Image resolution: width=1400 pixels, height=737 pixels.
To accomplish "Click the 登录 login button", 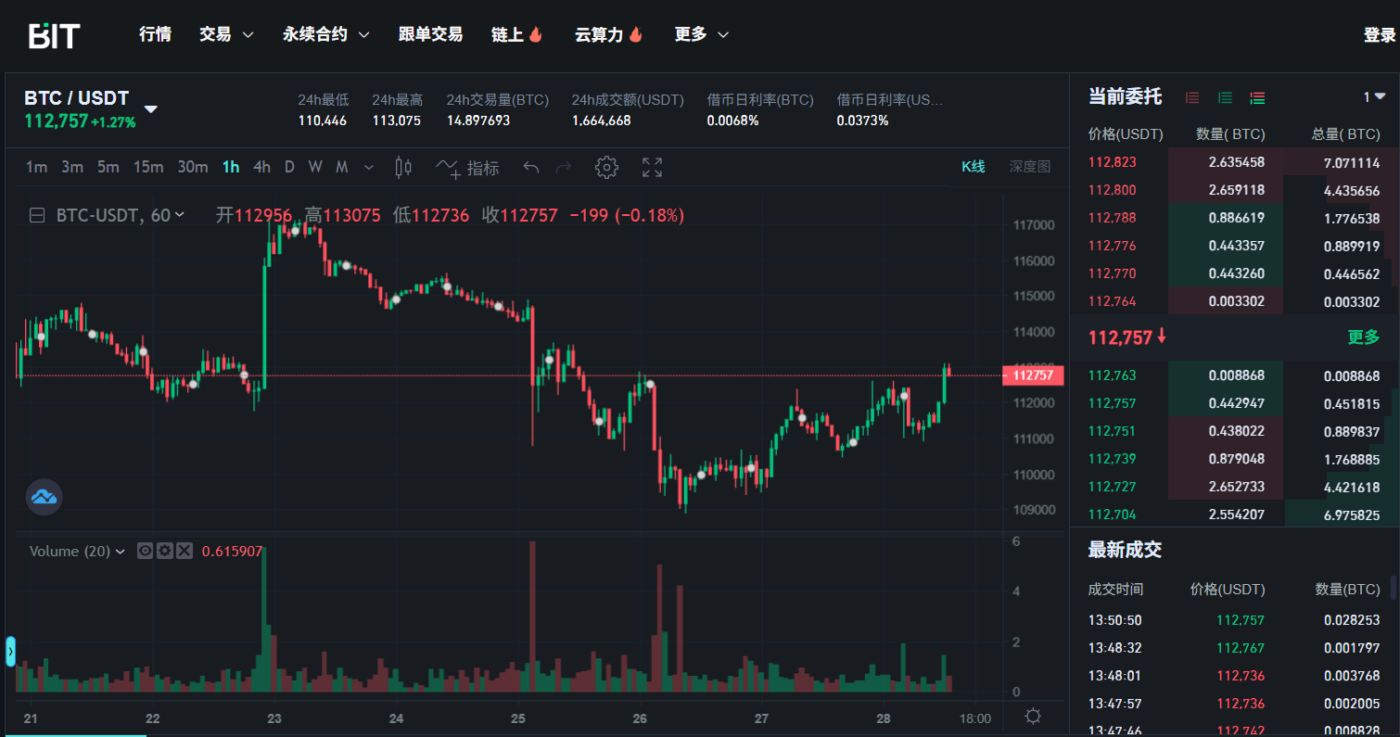I will [x=1379, y=35].
